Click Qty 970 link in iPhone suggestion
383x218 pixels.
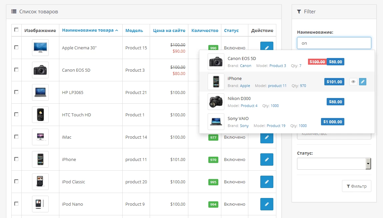click(x=303, y=86)
